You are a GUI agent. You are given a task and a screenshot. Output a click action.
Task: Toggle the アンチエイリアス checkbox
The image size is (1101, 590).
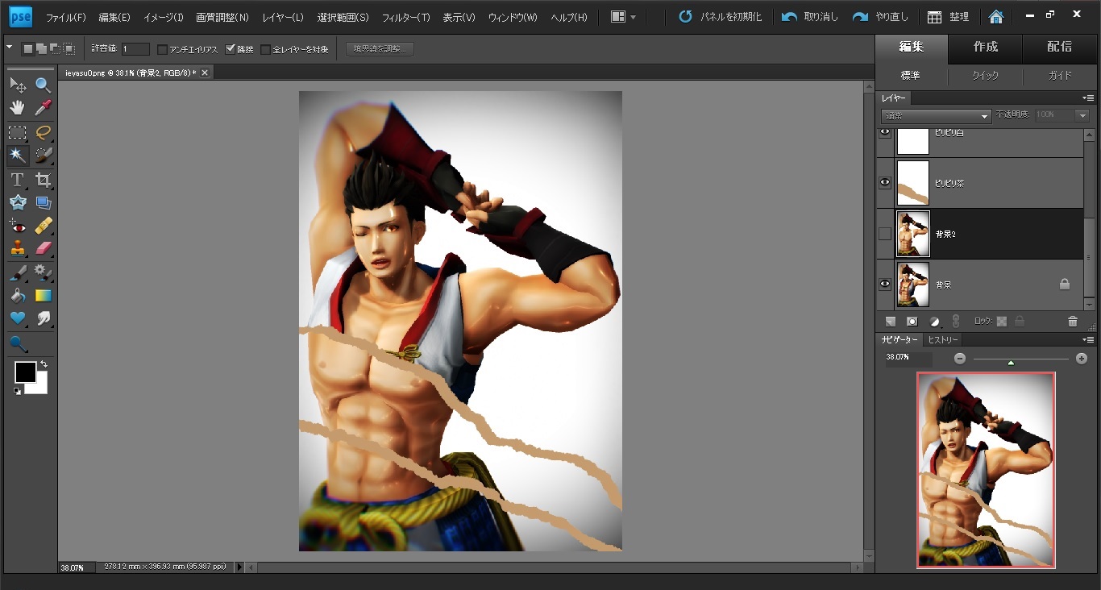tap(162, 49)
